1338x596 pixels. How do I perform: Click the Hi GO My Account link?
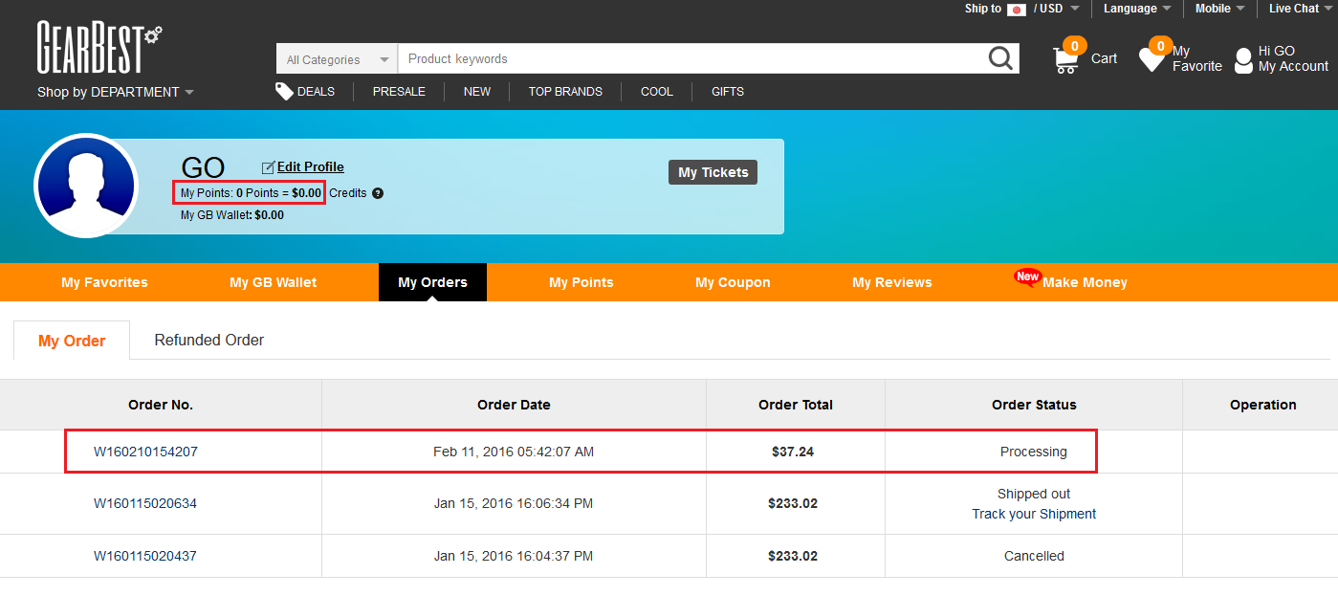[x=1293, y=58]
